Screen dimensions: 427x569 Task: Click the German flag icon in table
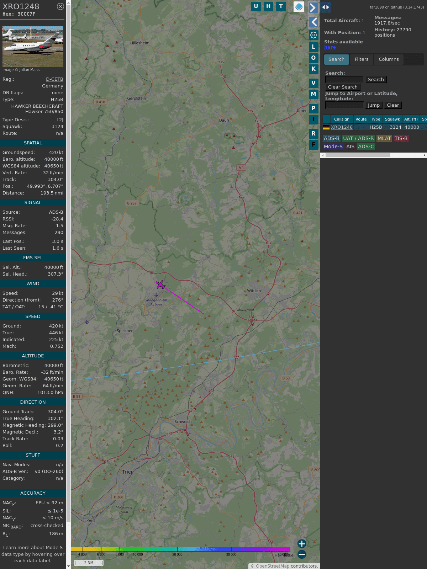pos(326,127)
